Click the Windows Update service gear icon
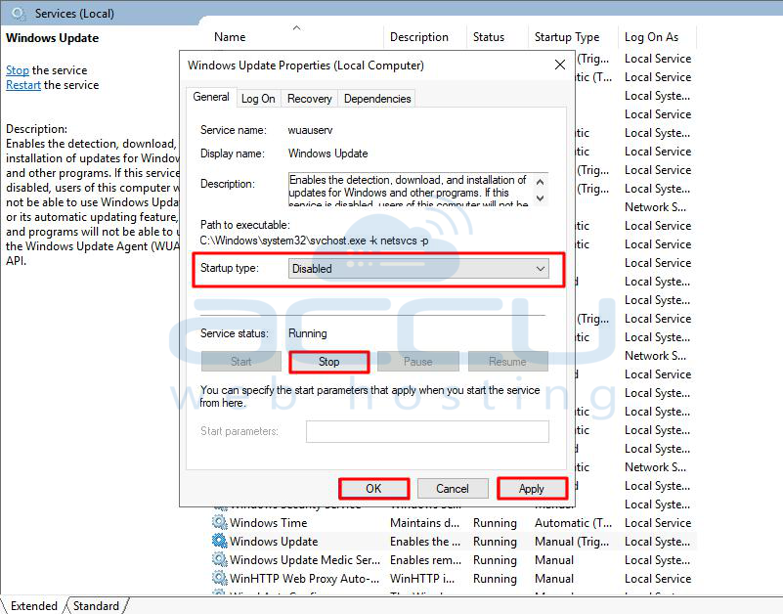The width and height of the screenshot is (783, 614). click(x=219, y=541)
